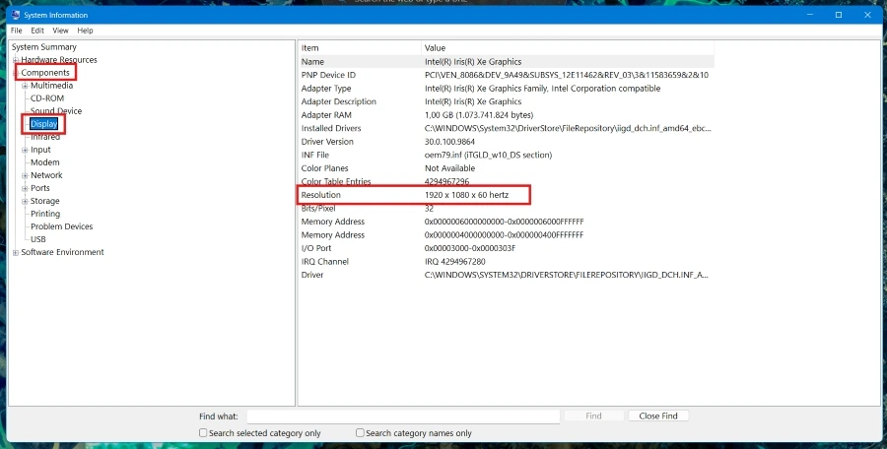This screenshot has width=887, height=449.
Task: Expand the Input category
Action: coord(25,150)
